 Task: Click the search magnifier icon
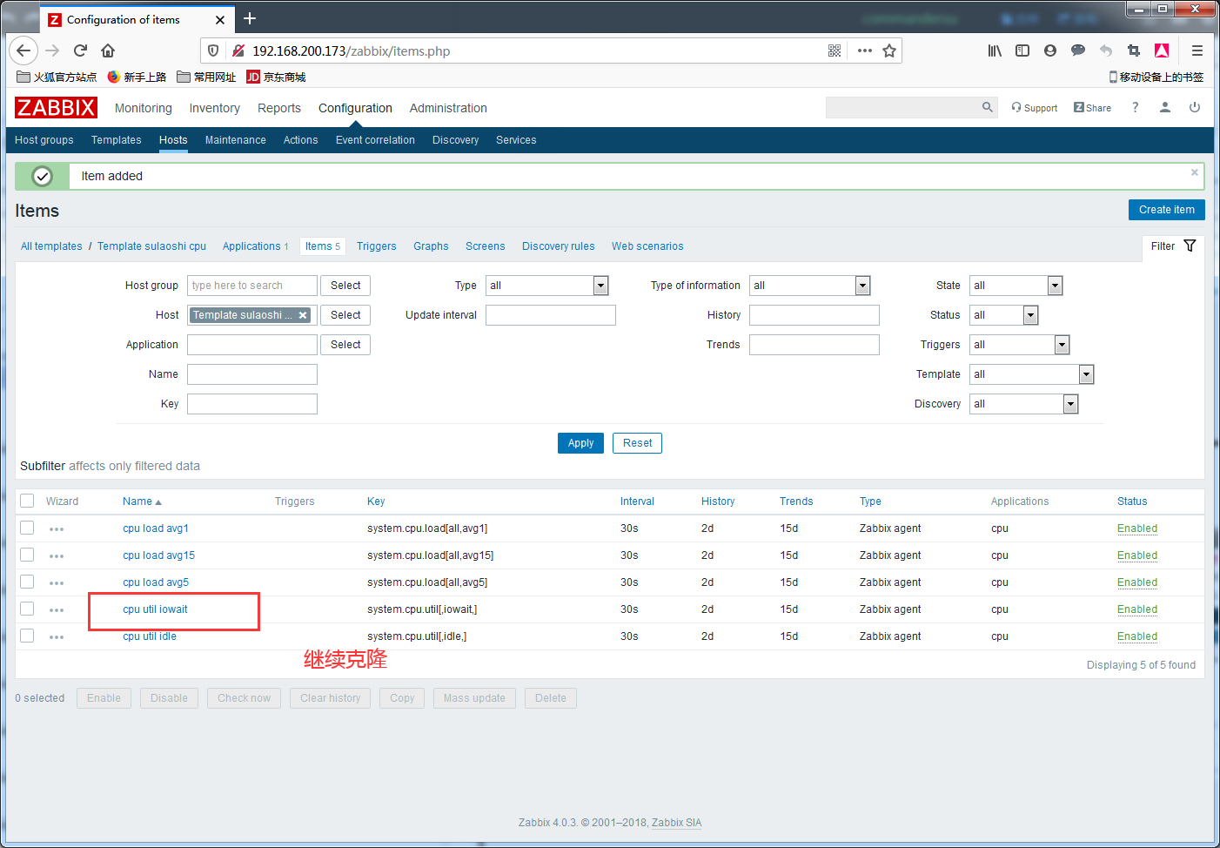[987, 107]
